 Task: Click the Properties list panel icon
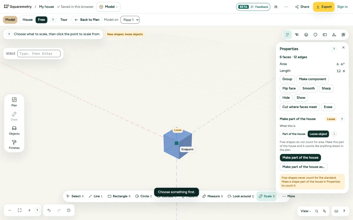(287, 35)
